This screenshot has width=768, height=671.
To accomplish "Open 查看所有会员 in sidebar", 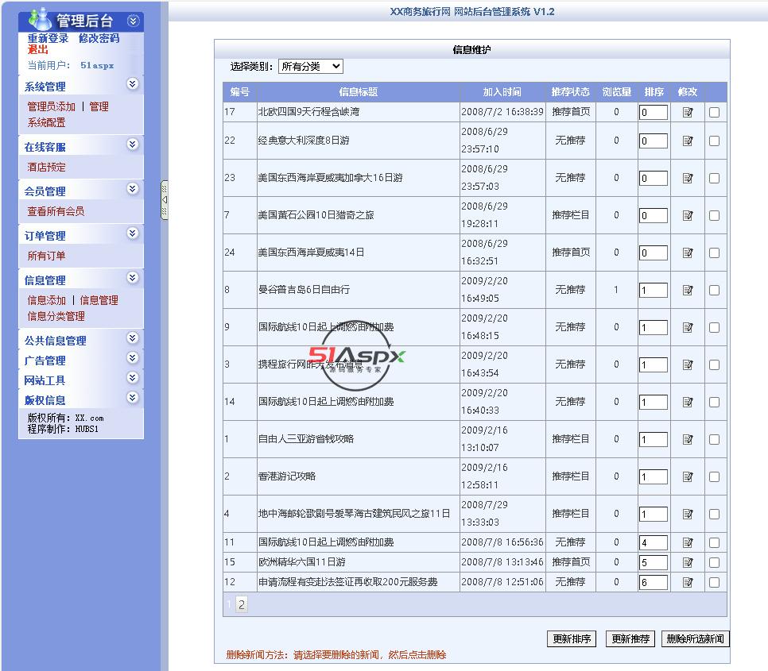I will (x=56, y=211).
